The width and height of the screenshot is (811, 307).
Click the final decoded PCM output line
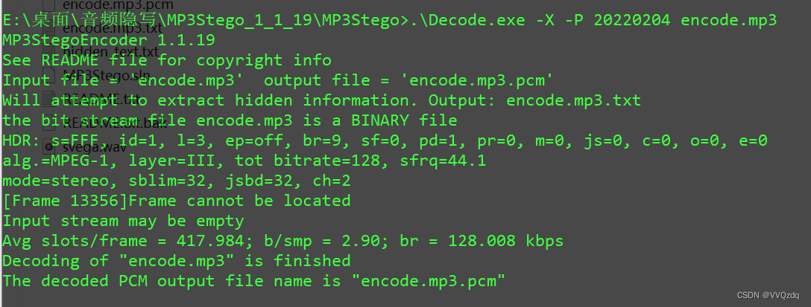click(254, 281)
